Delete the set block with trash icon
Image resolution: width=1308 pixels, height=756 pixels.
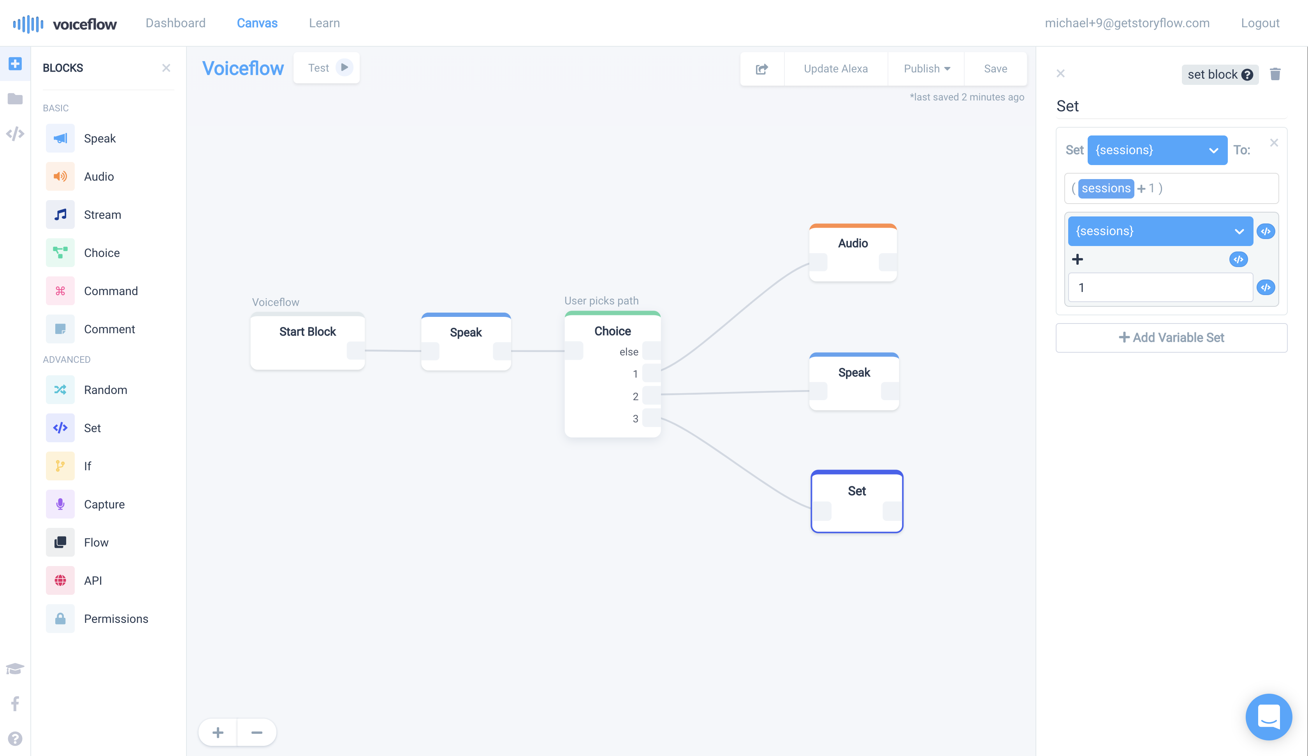(1275, 74)
